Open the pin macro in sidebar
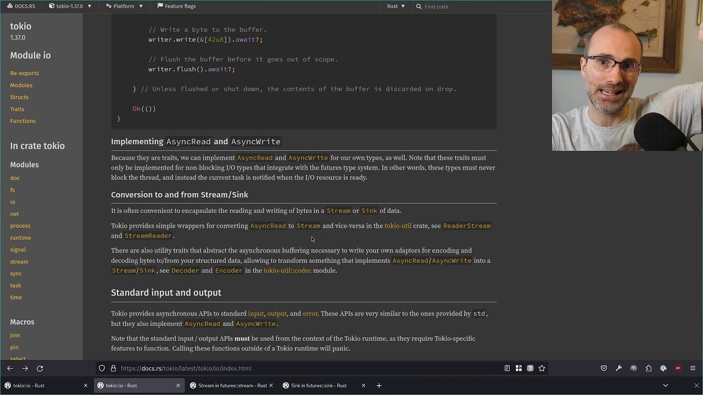This screenshot has height=395, width=703. (x=14, y=347)
